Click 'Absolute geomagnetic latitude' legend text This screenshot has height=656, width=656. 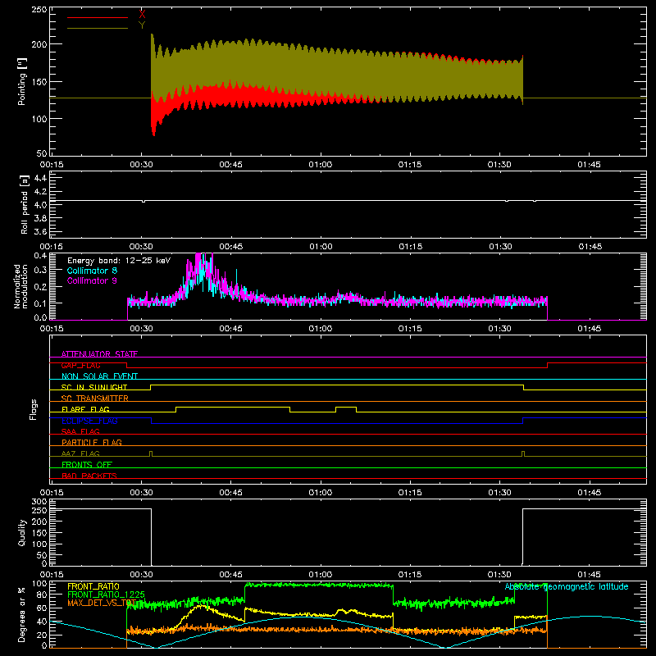pos(567,586)
